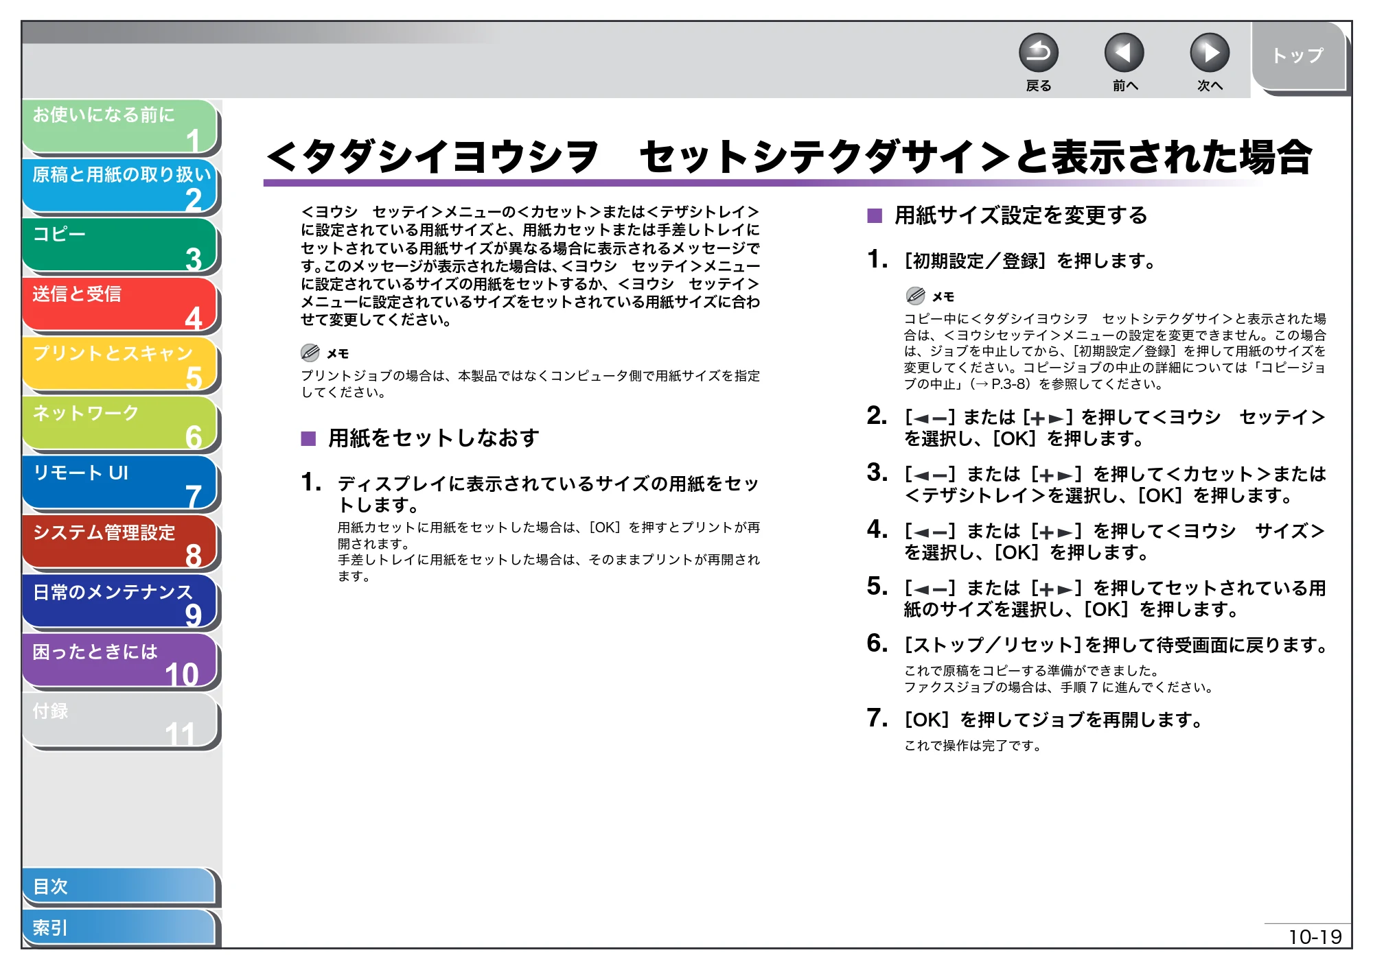Click the memo pencil icon under the intro paragraph
Screen dimensions: 1373x970
[310, 353]
